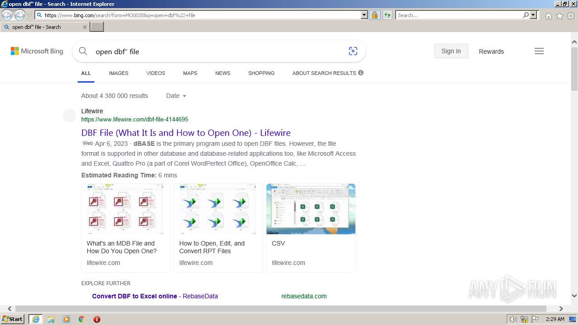Open 'Convert DBF to Excel online - RebaseData' link
Screen dimensions: 578x325
coord(155,296)
